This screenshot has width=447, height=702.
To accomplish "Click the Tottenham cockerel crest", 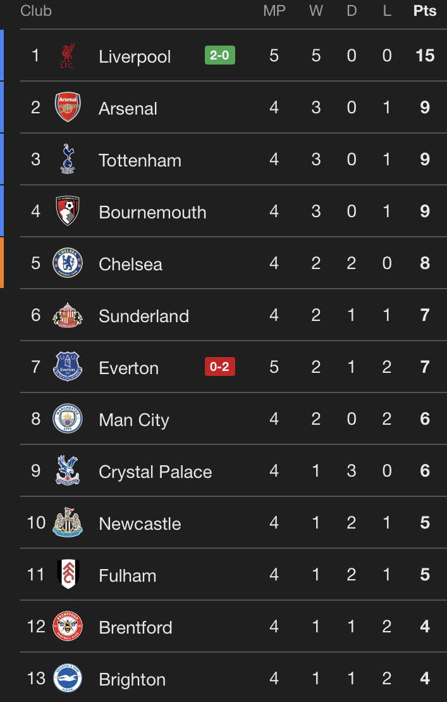I will point(67,160).
